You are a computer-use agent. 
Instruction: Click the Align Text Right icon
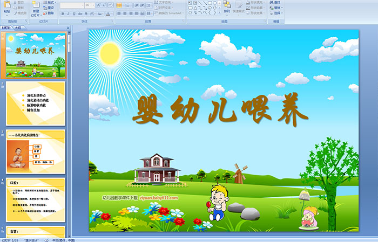click(x=131, y=13)
